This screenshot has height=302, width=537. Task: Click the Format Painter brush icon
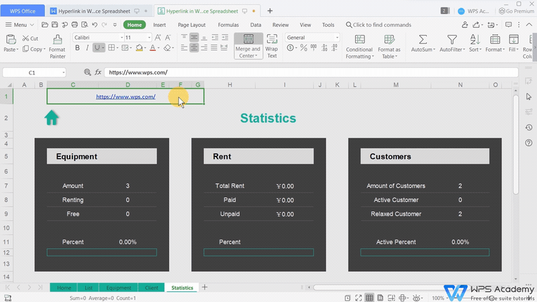pos(57,40)
